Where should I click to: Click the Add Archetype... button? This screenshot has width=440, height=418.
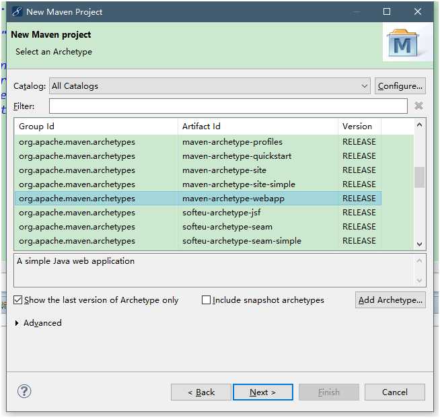pyautogui.click(x=390, y=300)
